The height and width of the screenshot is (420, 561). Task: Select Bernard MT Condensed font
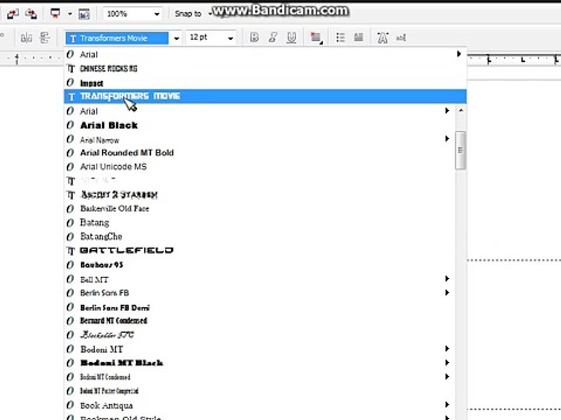click(x=259, y=321)
